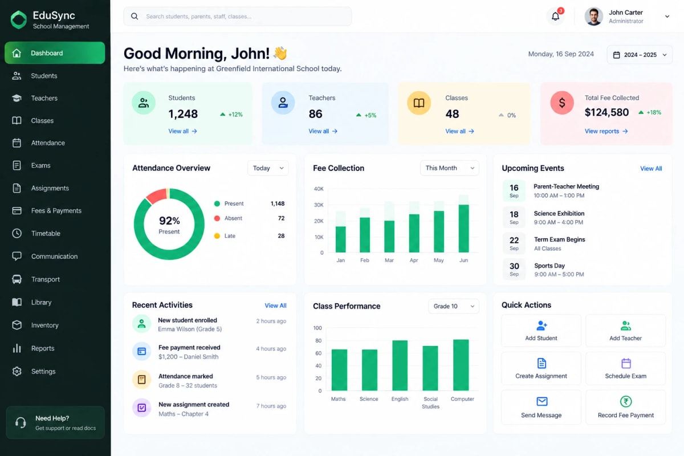Click the Reports bar chart icon
The image size is (684, 456).
point(17,348)
